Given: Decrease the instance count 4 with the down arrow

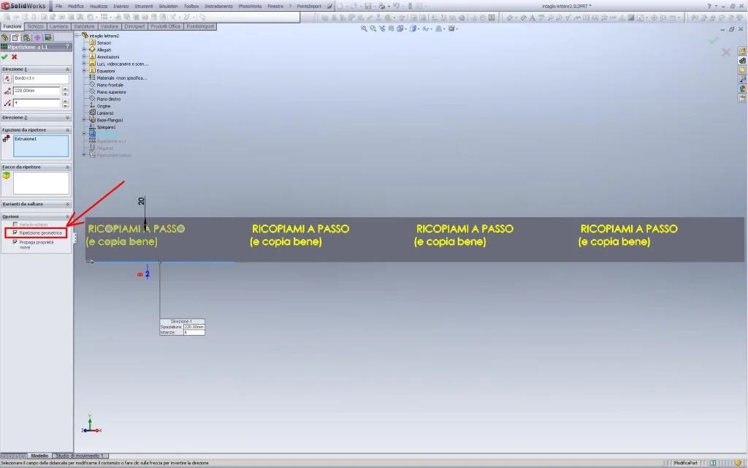Looking at the screenshot, I should pyautogui.click(x=65, y=105).
